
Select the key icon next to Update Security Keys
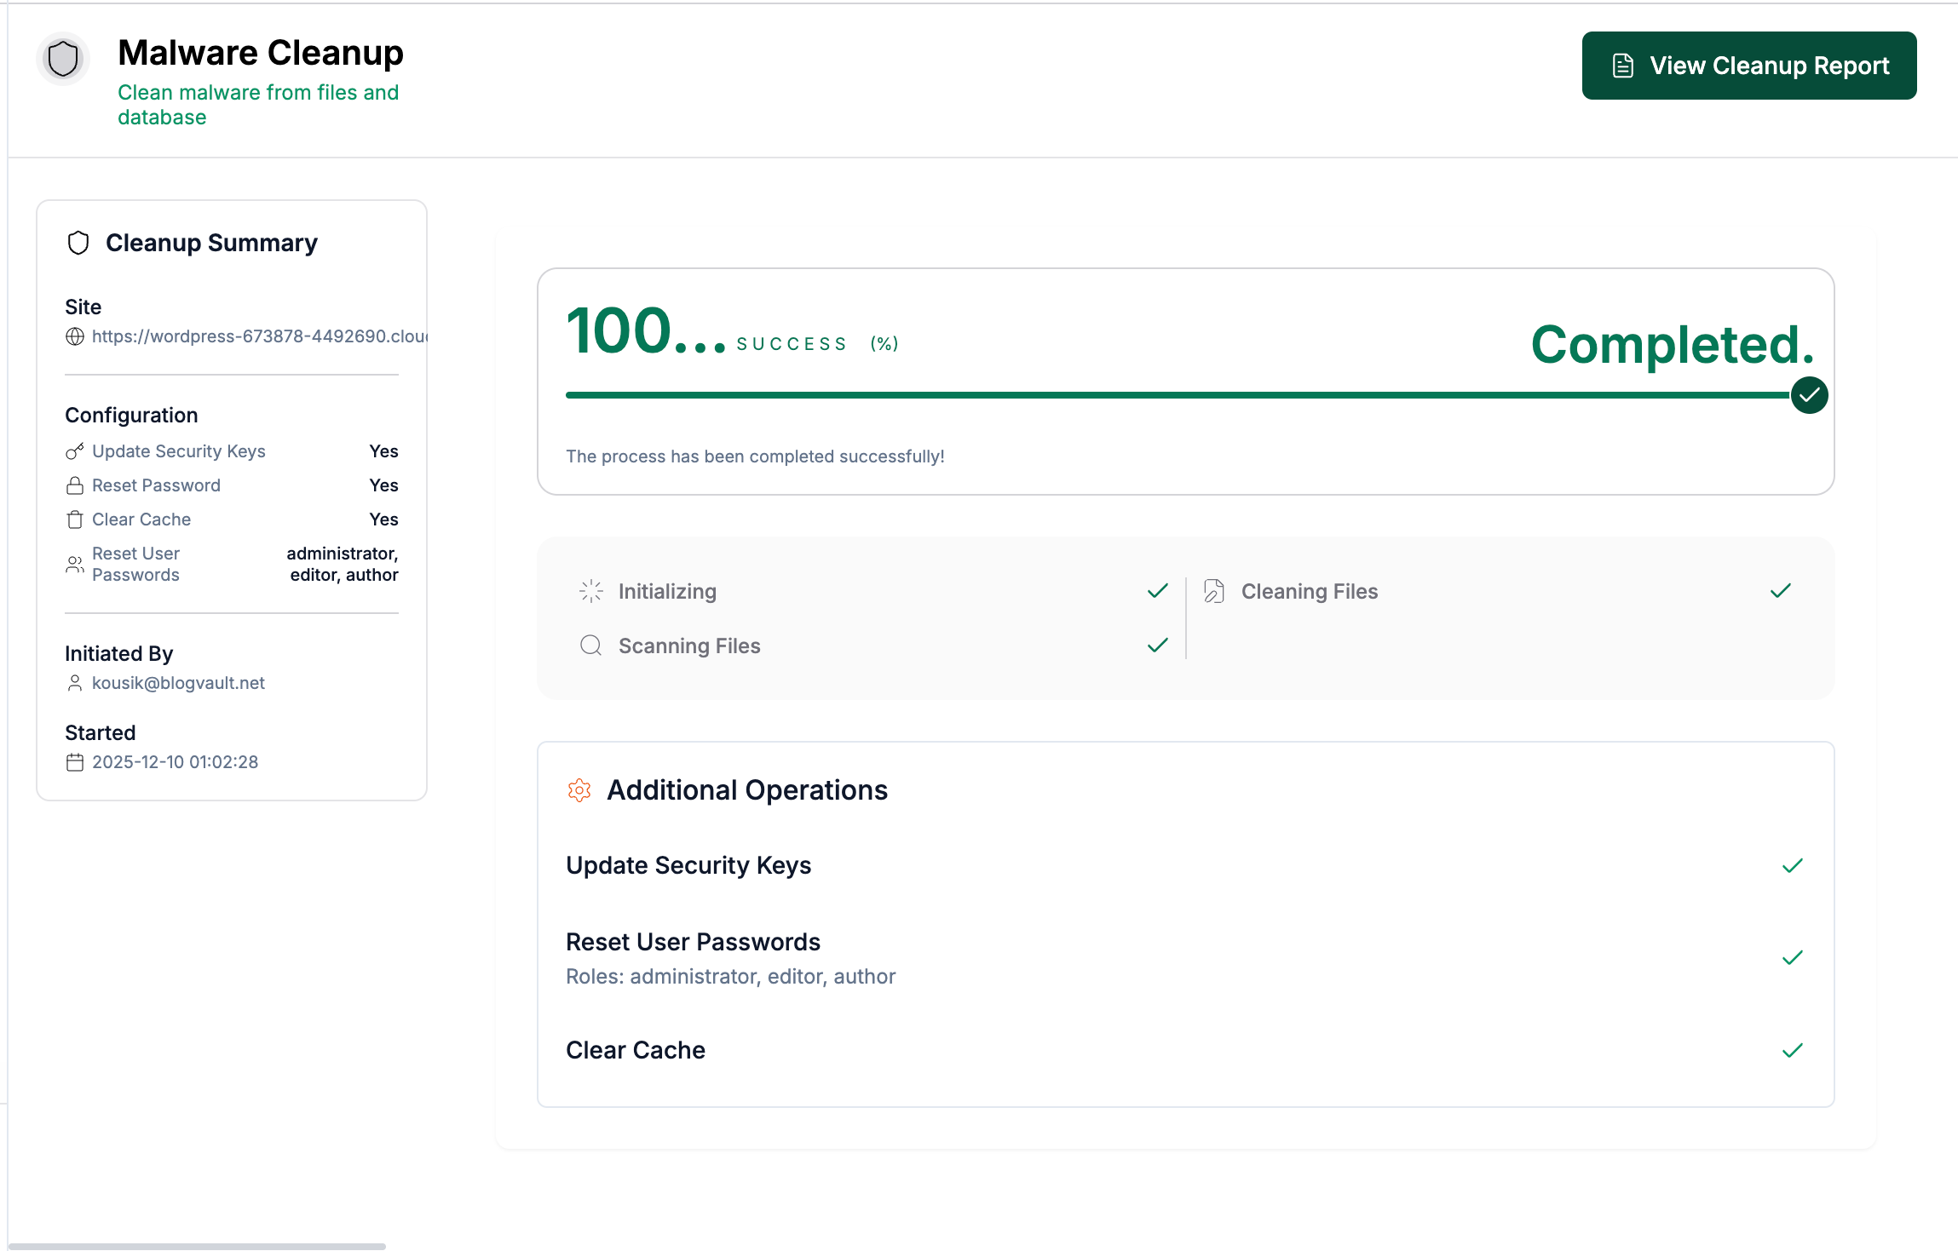(73, 451)
